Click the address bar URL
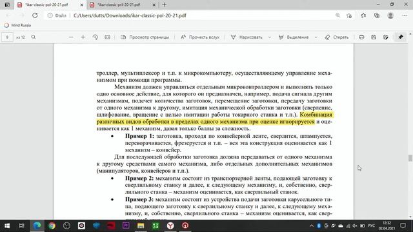413x232 pixels. click(x=130, y=15)
